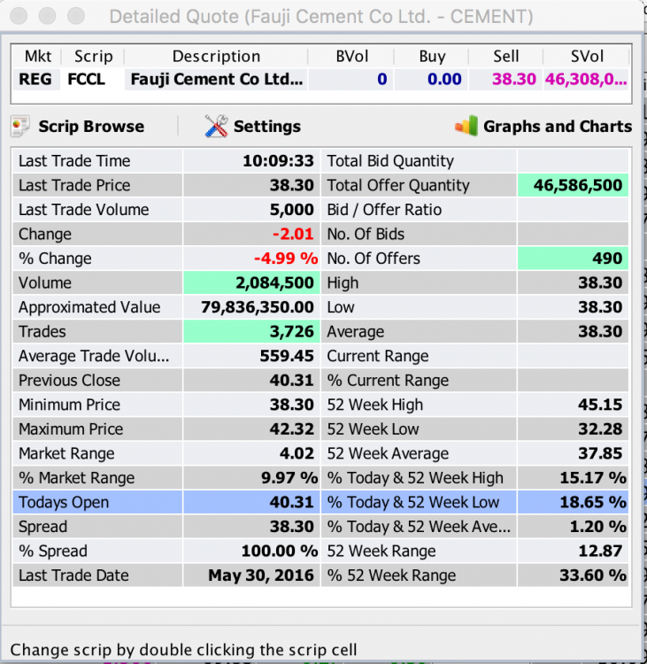Click the BVol value 0
Viewport: 647px width, 664px height.
point(382,79)
